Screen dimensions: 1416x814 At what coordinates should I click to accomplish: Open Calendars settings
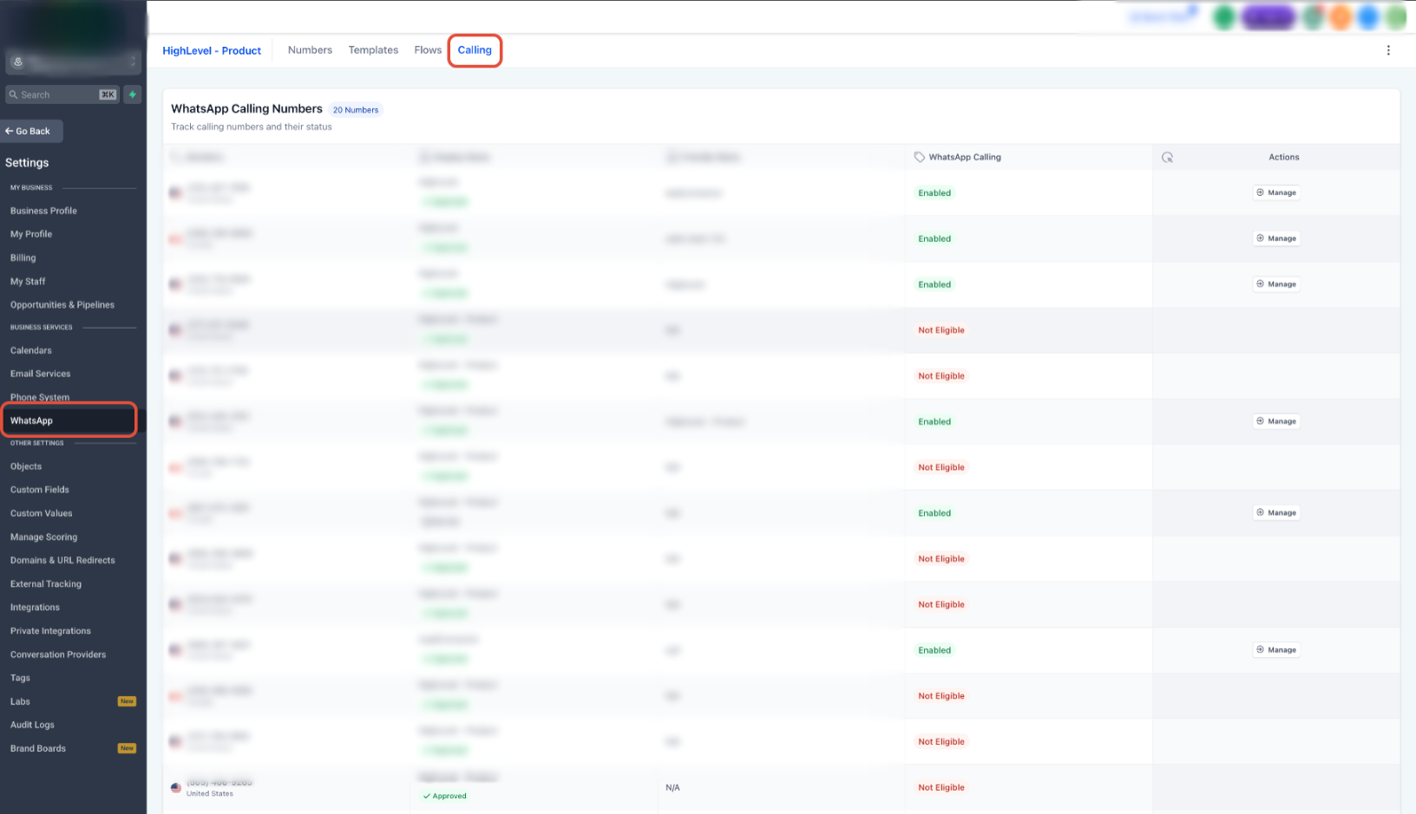point(31,350)
